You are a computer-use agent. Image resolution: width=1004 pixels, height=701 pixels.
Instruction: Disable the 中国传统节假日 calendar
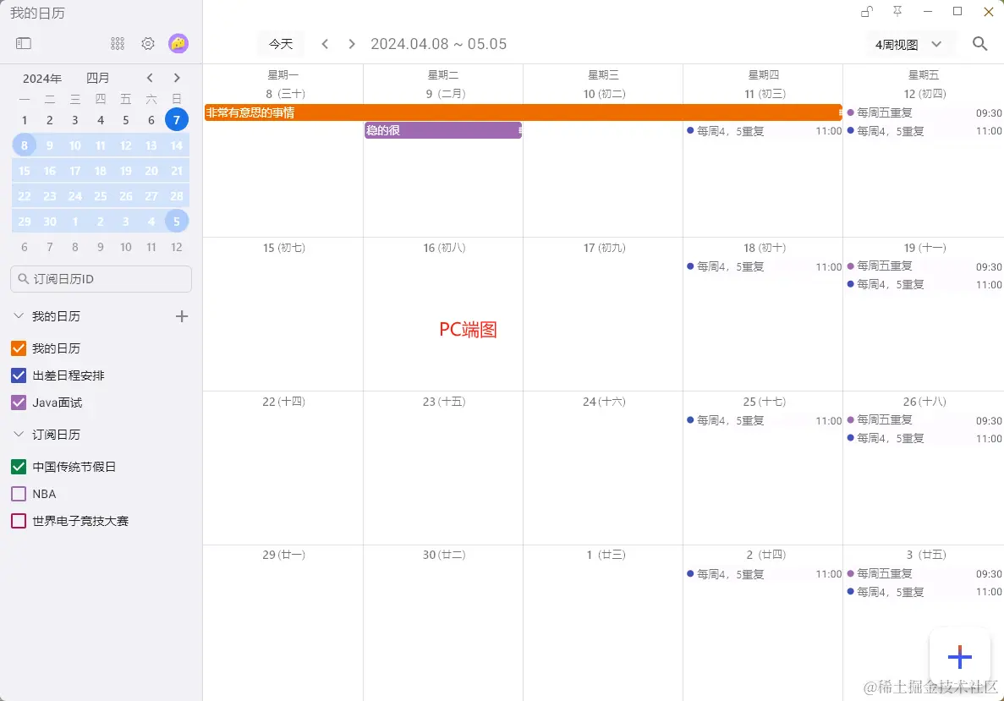click(x=18, y=466)
